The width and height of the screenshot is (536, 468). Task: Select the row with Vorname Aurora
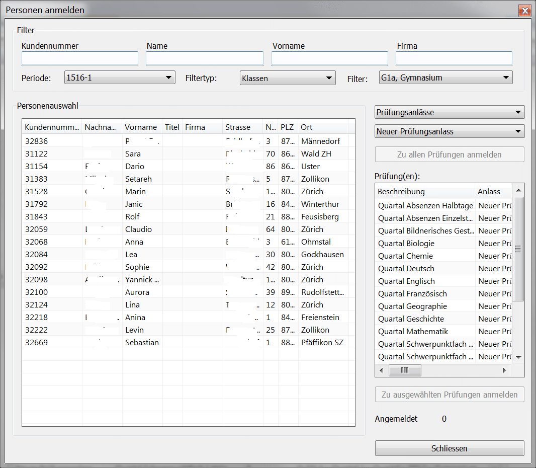[137, 292]
